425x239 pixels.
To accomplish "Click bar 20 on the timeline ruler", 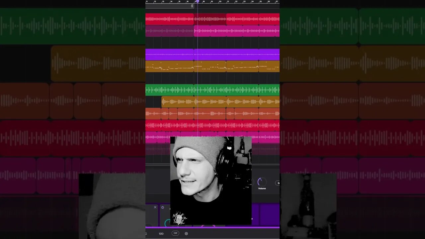I will 220,2.
